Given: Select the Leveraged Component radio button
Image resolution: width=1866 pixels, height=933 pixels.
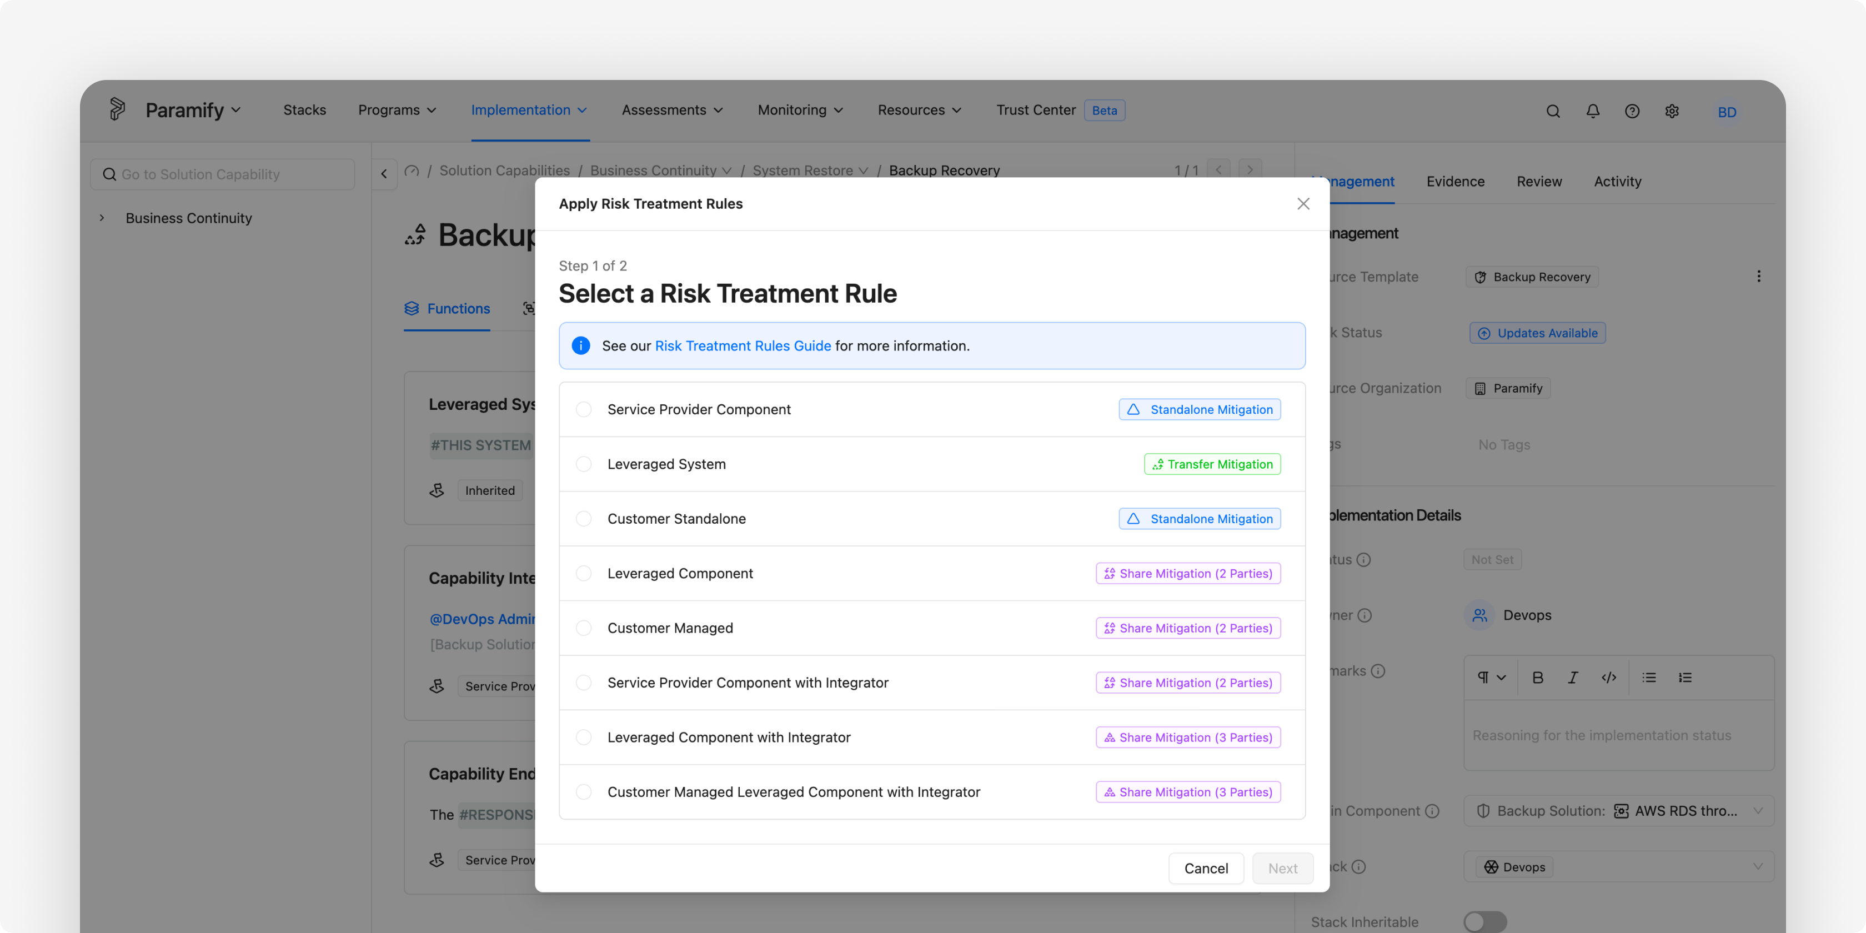Looking at the screenshot, I should (583, 573).
